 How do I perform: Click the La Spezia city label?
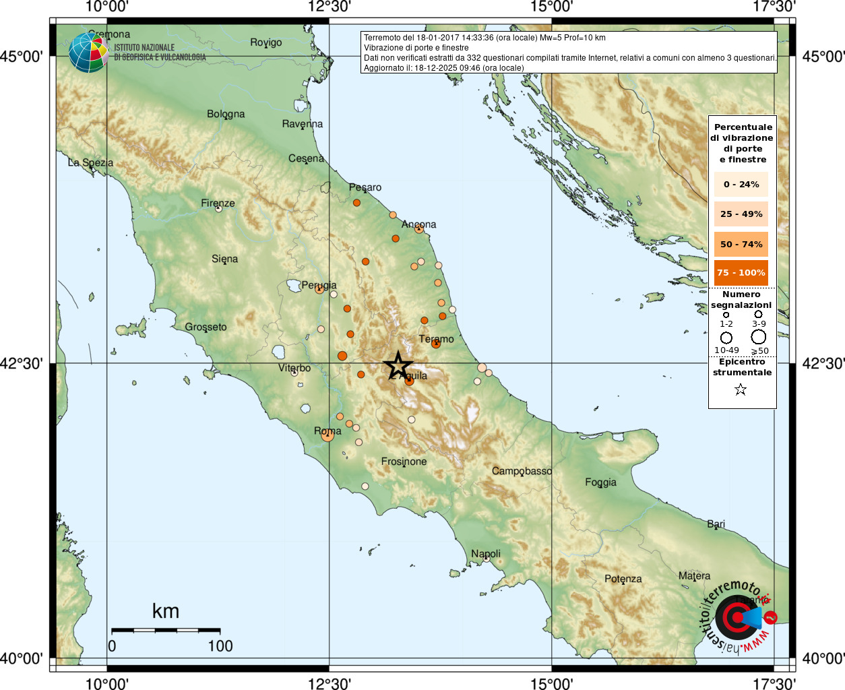click(x=90, y=162)
